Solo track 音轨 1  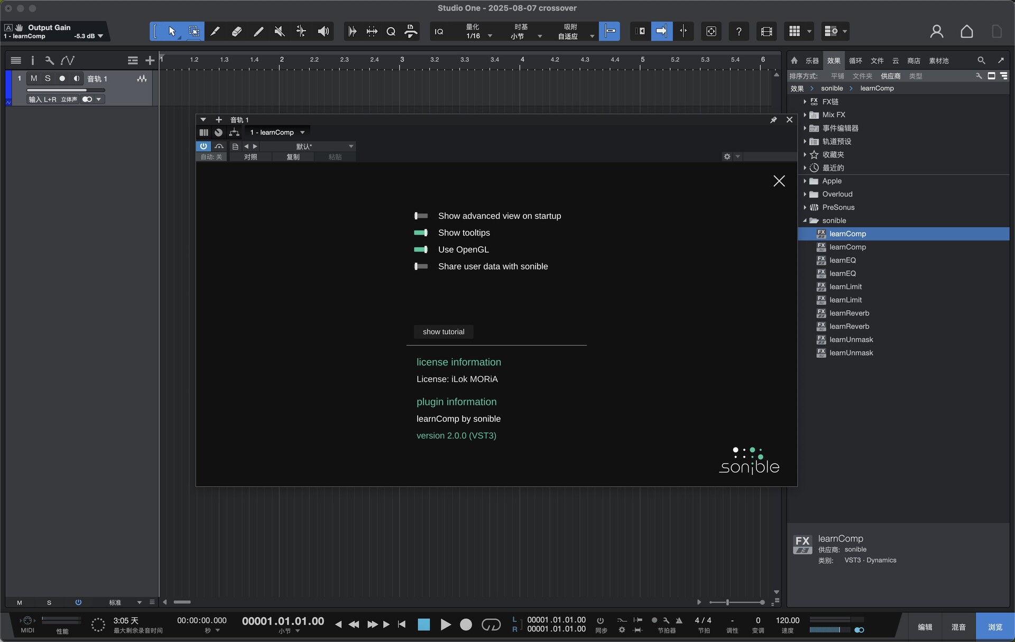pyautogui.click(x=48, y=78)
